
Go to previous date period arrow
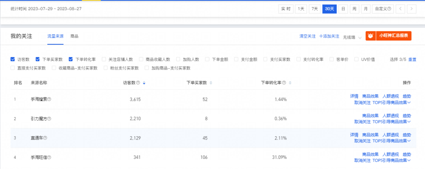[400, 9]
